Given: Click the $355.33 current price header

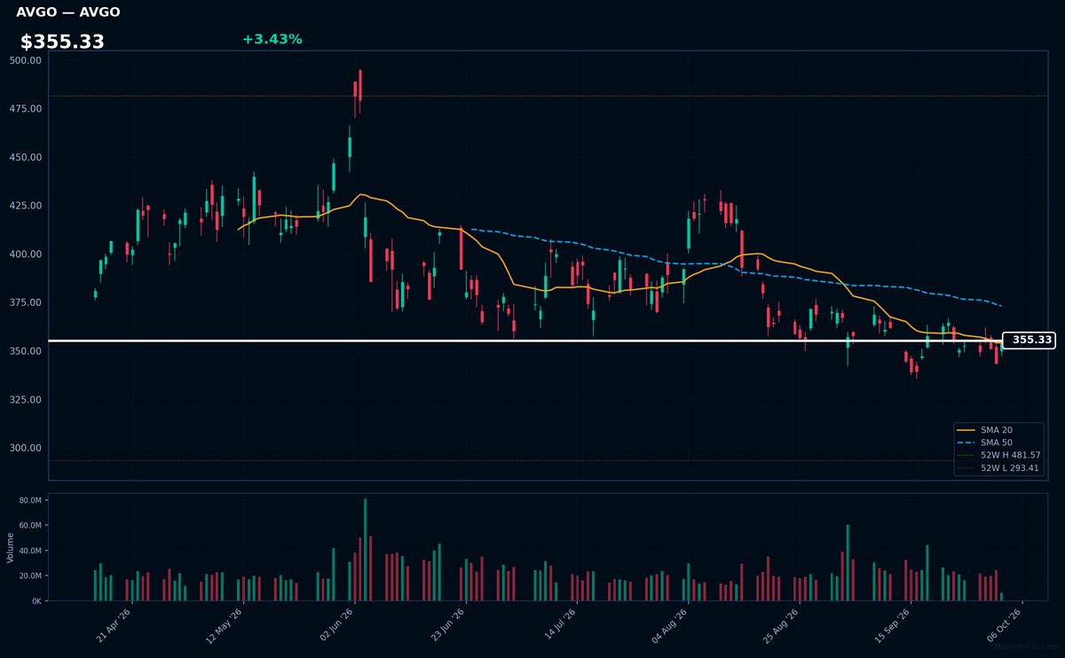Looking at the screenshot, I should [62, 42].
